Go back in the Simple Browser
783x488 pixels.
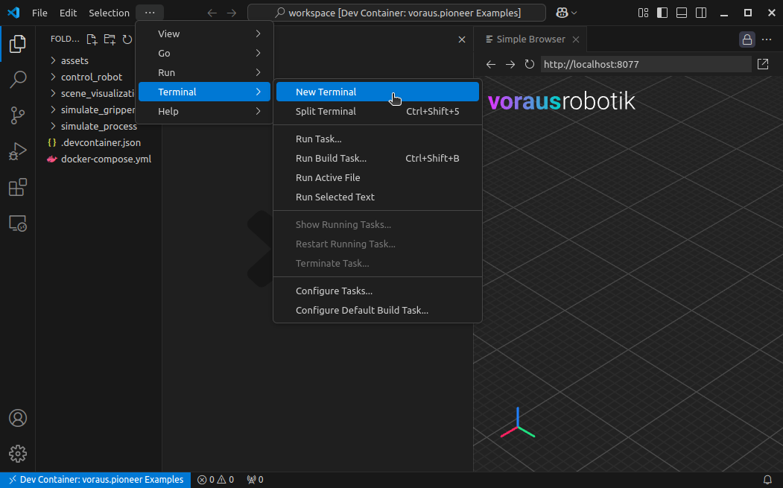coord(491,64)
